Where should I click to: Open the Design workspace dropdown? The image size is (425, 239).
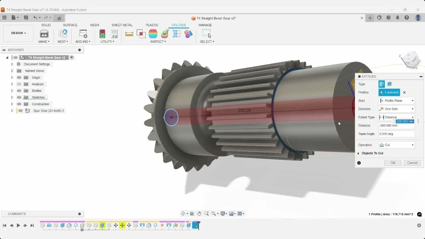click(x=18, y=33)
